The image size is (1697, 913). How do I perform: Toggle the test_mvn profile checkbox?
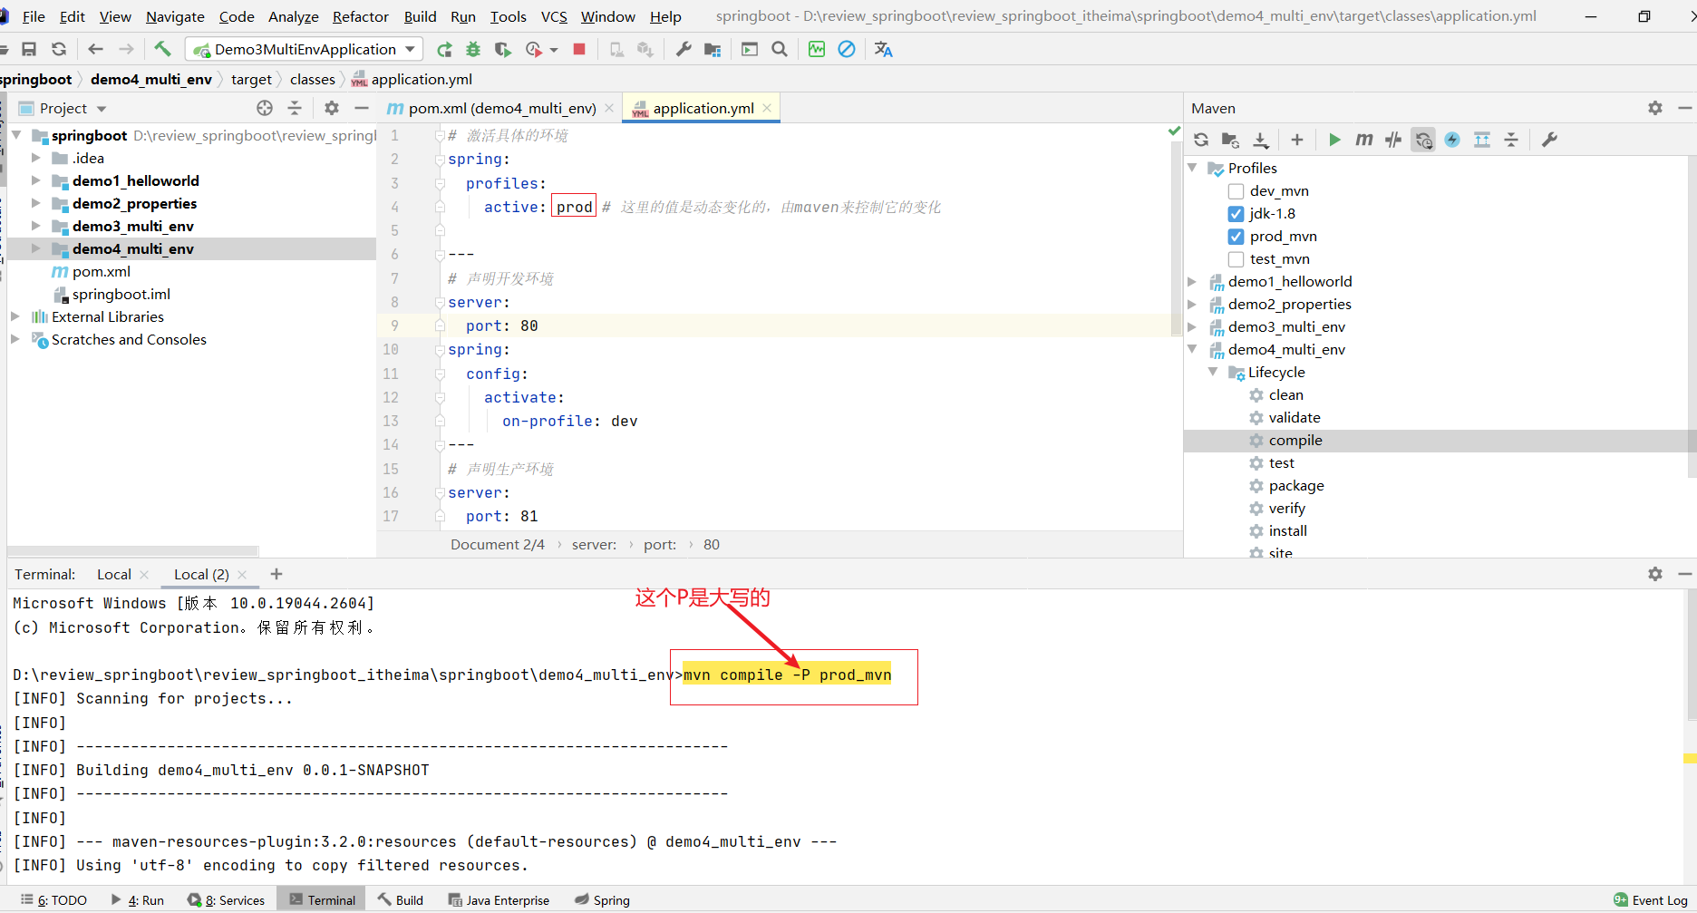pos(1236,259)
